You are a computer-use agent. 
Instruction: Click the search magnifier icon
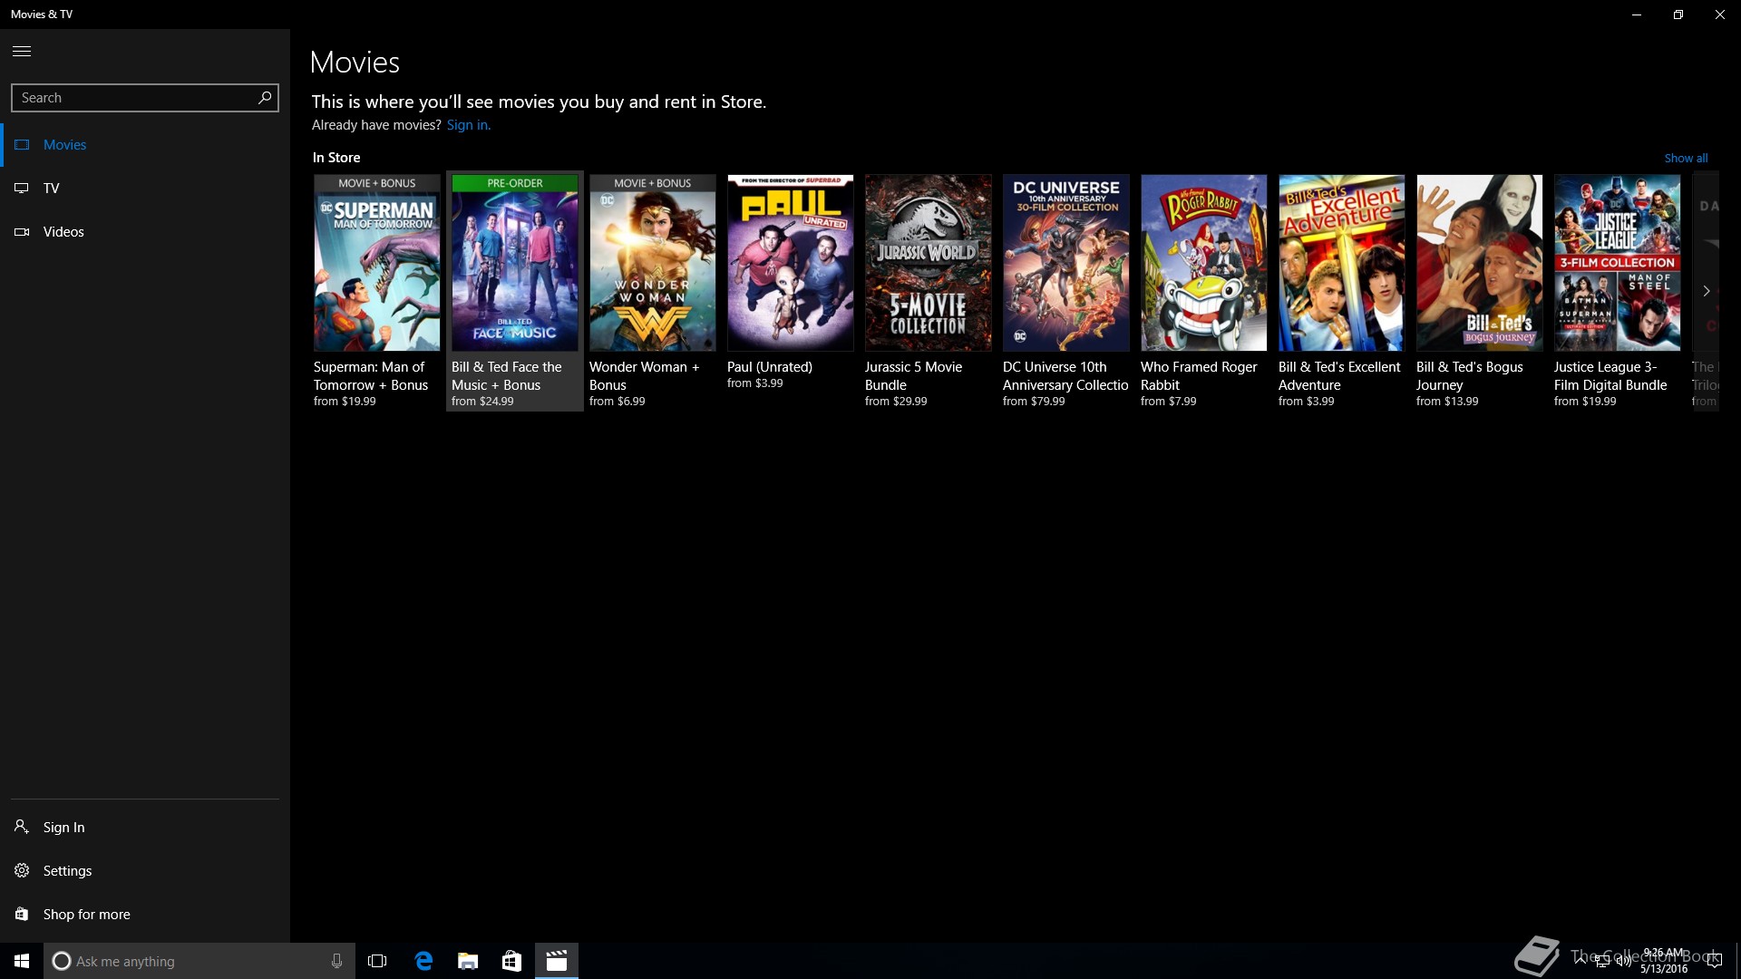pyautogui.click(x=265, y=97)
